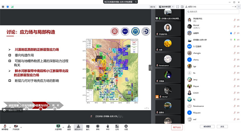This screenshot has height=131, width=241.
Task: Invite participants via 邀请 icon
Action: coord(69,128)
